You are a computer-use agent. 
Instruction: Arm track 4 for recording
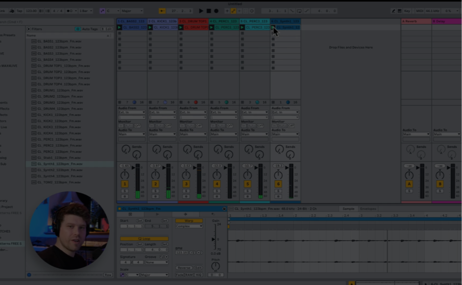(217, 197)
